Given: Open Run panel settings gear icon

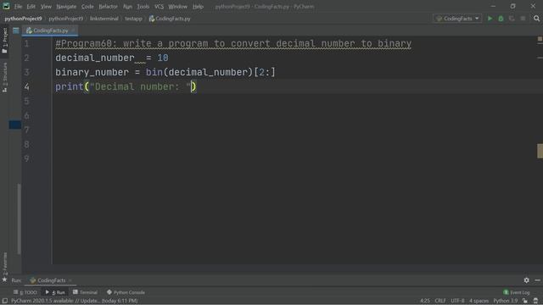Looking at the screenshot, I should [526, 280].
